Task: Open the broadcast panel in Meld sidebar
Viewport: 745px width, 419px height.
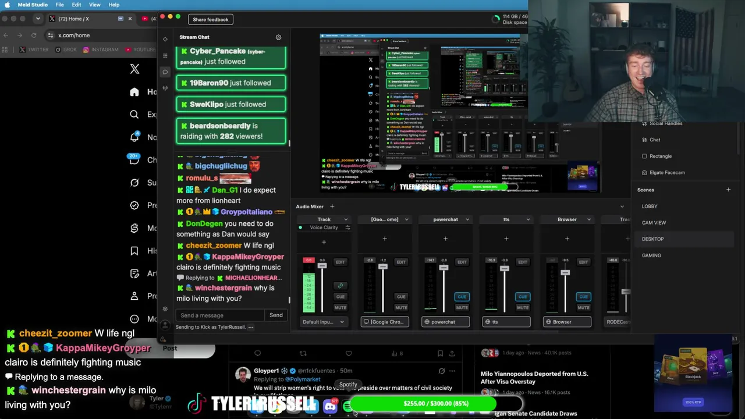Action: point(165,88)
